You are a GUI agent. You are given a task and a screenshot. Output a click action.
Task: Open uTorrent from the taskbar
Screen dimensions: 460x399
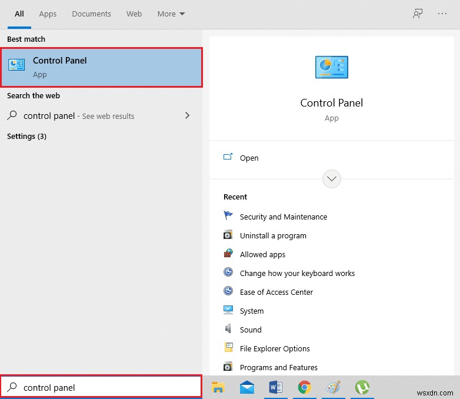362,387
